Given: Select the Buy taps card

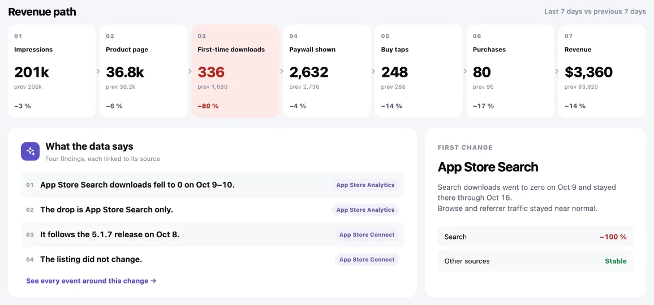Looking at the screenshot, I should (419, 71).
